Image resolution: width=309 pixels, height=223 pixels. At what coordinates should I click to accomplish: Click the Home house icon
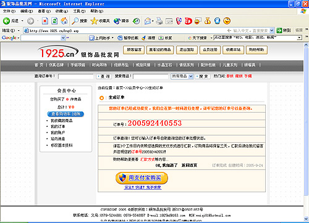64,21
